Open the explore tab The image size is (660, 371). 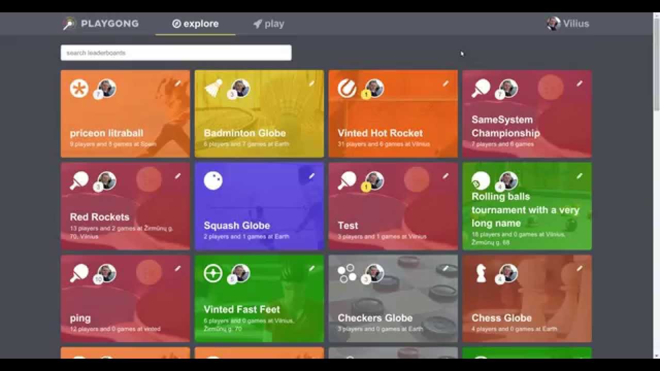pos(195,24)
